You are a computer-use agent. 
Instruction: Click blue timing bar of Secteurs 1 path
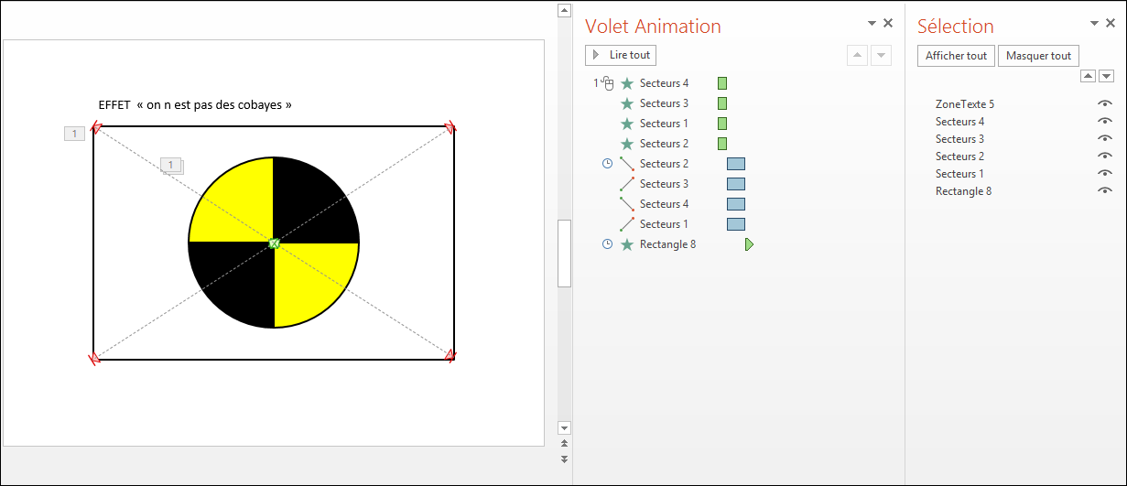[736, 224]
